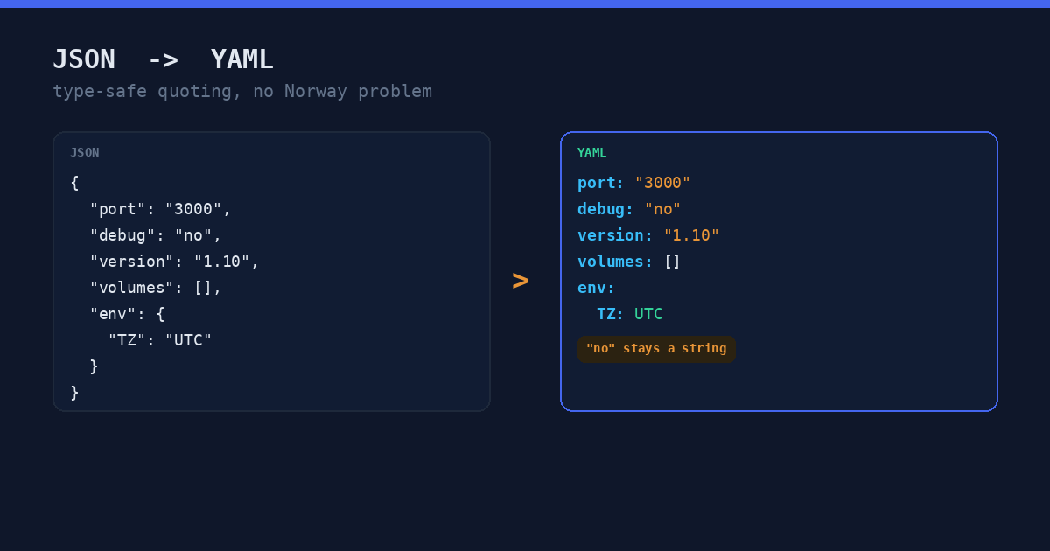Click the orange conversion arrow between panels
The image size is (1050, 551).
(x=521, y=281)
